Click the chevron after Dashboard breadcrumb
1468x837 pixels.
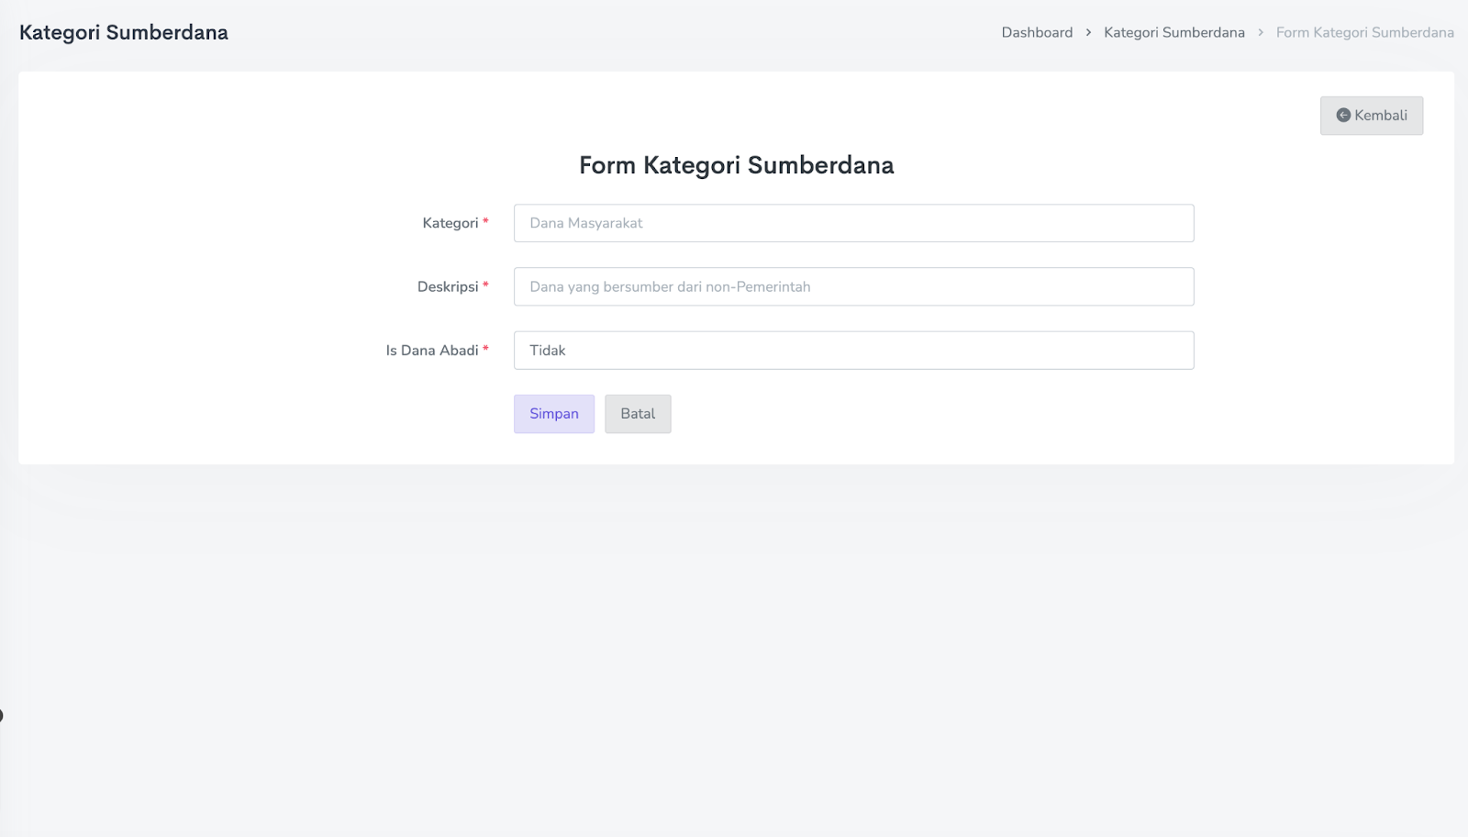pos(1088,33)
